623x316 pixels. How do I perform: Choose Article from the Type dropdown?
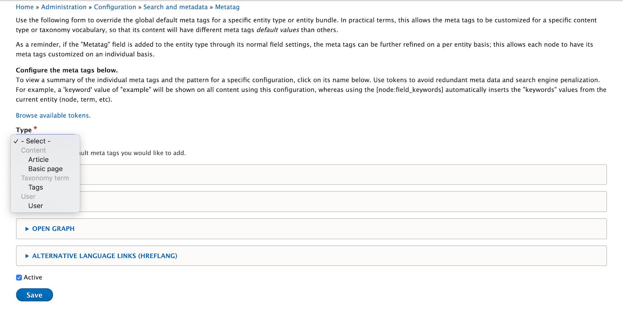click(38, 160)
